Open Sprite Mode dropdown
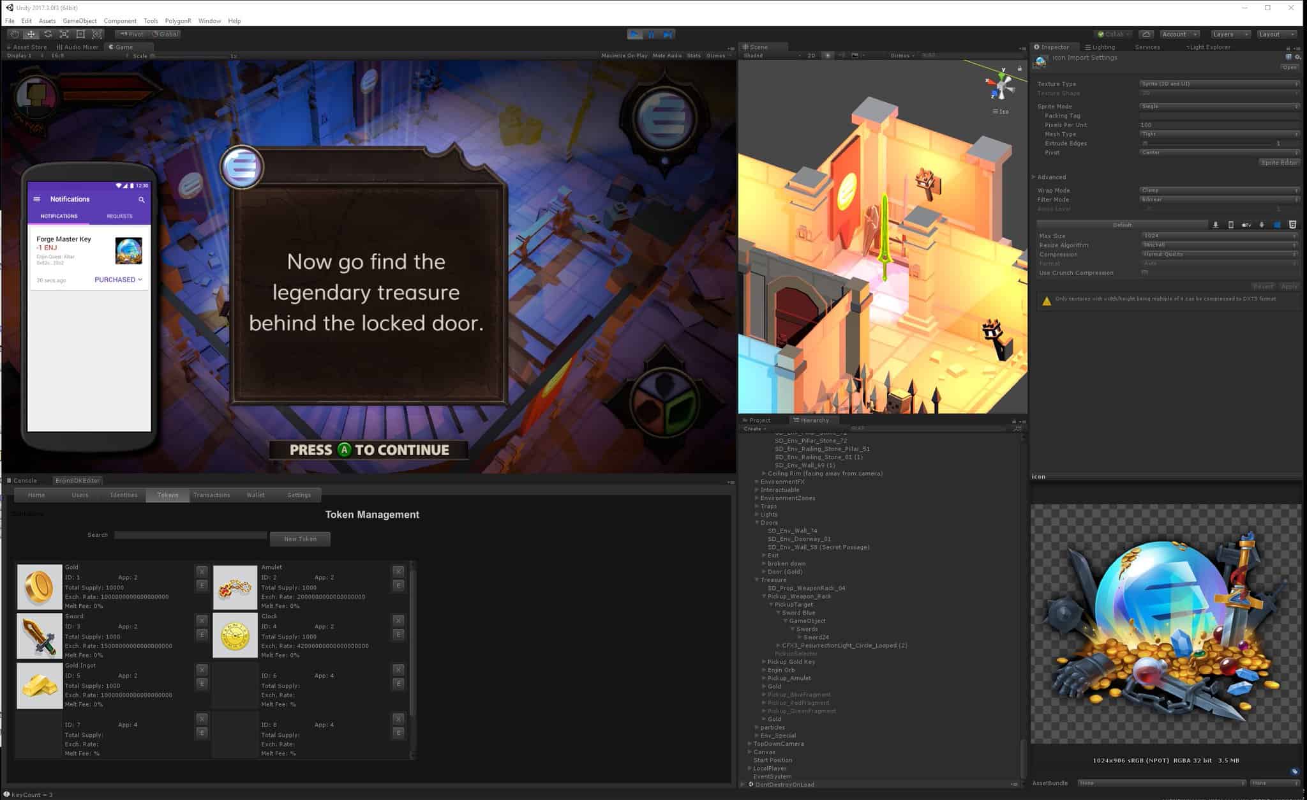The image size is (1307, 800). pos(1220,107)
